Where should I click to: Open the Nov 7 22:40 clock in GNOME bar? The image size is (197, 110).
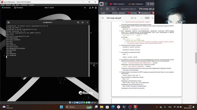coord(49,8)
